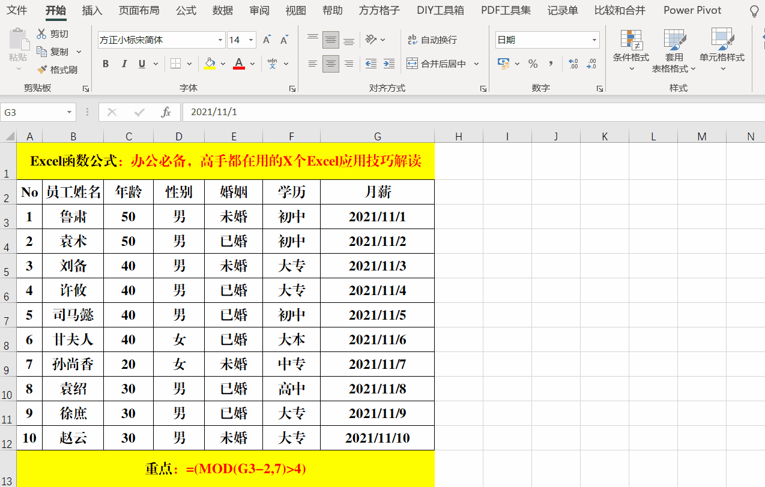Screen dimensions: 765x487
Task: Increase font size with large A icon
Action: [x=267, y=40]
